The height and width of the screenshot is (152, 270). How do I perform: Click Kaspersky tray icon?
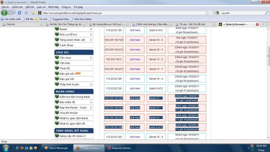(x=252, y=146)
